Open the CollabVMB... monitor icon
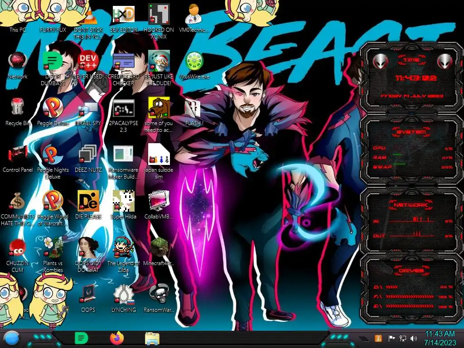 click(x=159, y=205)
